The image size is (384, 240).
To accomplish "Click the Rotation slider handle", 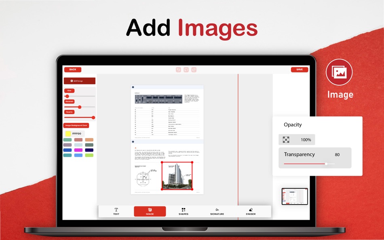I will pos(80,107).
